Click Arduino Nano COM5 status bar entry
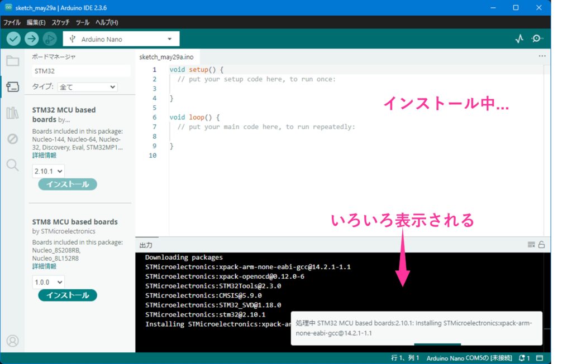Image resolution: width=572 pixels, height=364 pixels. [469, 358]
